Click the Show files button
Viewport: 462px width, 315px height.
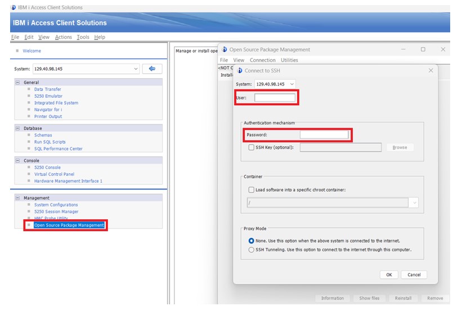point(369,298)
